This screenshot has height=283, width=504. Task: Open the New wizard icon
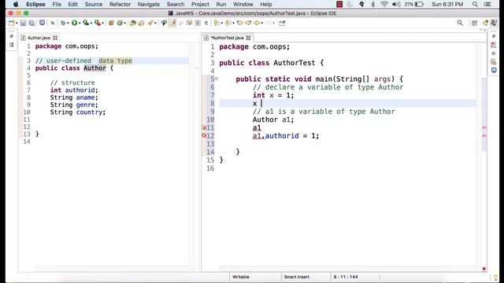(x=12, y=23)
